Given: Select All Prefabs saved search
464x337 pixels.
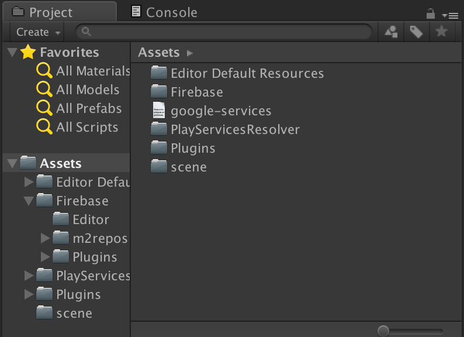Looking at the screenshot, I should point(89,108).
